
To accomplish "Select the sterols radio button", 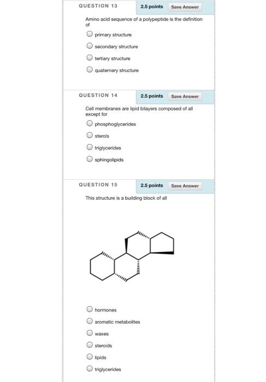I will [x=90, y=135].
